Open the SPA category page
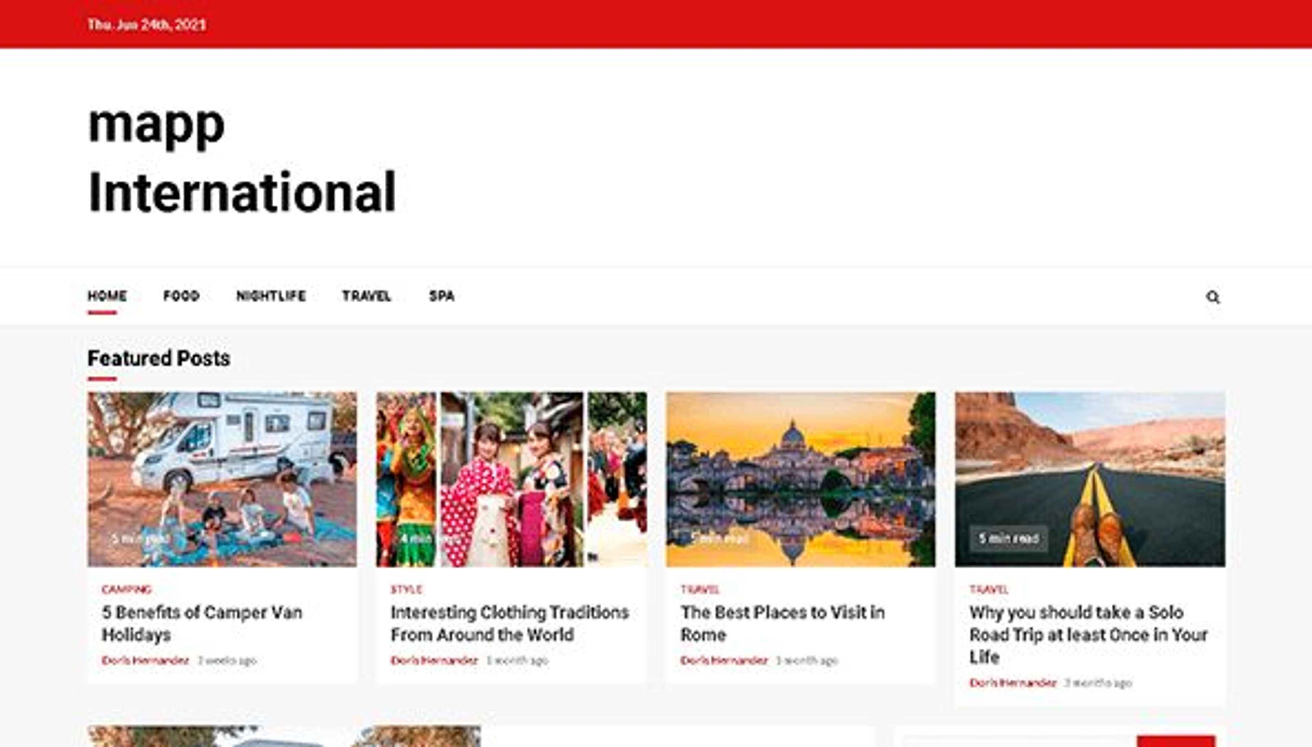This screenshot has height=747, width=1312. point(442,296)
